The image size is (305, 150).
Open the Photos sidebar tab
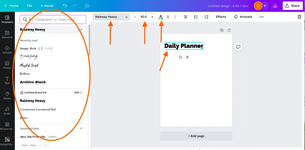tap(7, 65)
